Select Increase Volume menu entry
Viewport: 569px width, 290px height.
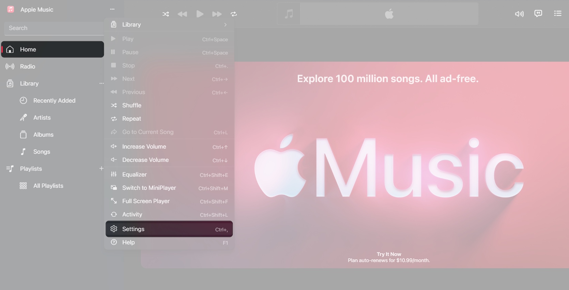[x=144, y=147]
